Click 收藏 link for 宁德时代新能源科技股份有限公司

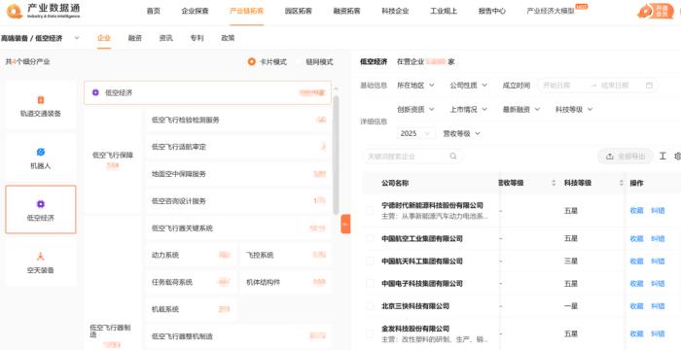point(636,211)
